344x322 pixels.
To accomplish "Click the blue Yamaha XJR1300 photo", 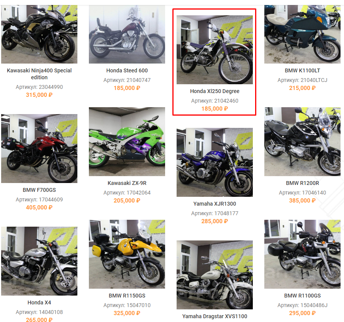I will point(215,162).
